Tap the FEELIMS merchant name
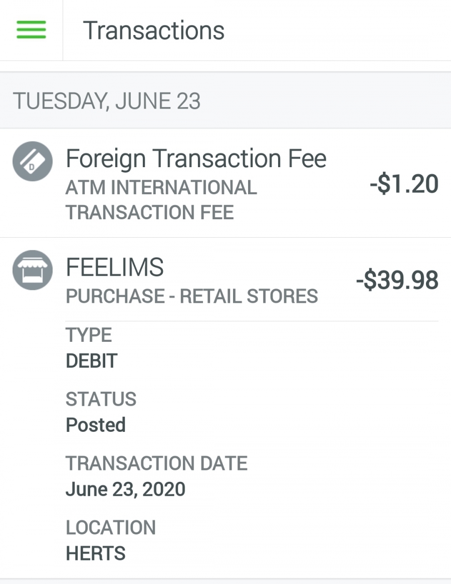 pyautogui.click(x=115, y=267)
